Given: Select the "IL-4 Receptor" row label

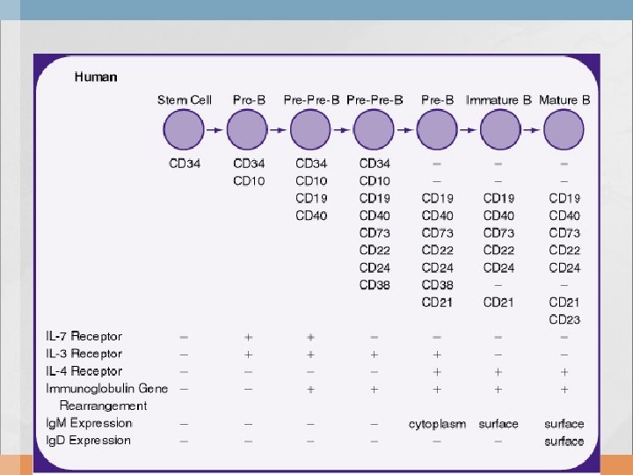Looking at the screenshot, I should click(x=84, y=371).
